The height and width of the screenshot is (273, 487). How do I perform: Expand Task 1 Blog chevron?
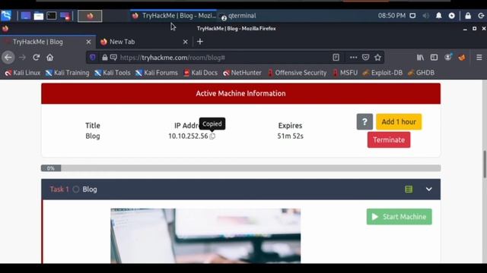tap(428, 189)
